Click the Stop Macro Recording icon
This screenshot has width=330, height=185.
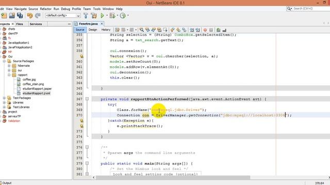pos(211,30)
